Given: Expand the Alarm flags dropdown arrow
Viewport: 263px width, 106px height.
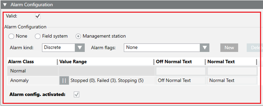Looking at the screenshot, I should click(x=204, y=48).
